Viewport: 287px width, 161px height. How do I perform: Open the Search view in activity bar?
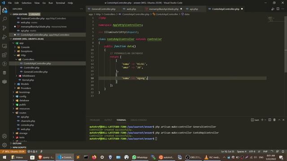[x=4, y=19]
